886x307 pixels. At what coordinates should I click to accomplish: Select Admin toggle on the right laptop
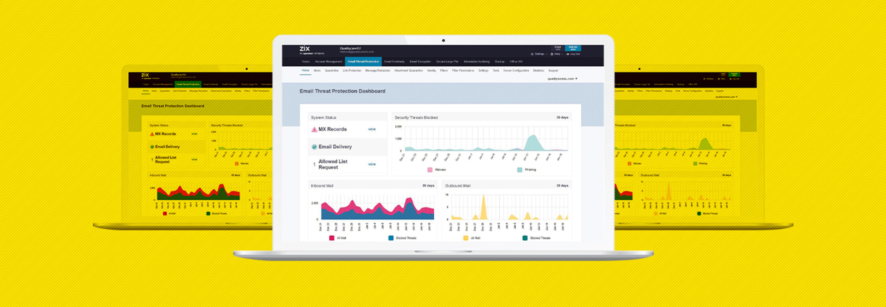[x=734, y=75]
